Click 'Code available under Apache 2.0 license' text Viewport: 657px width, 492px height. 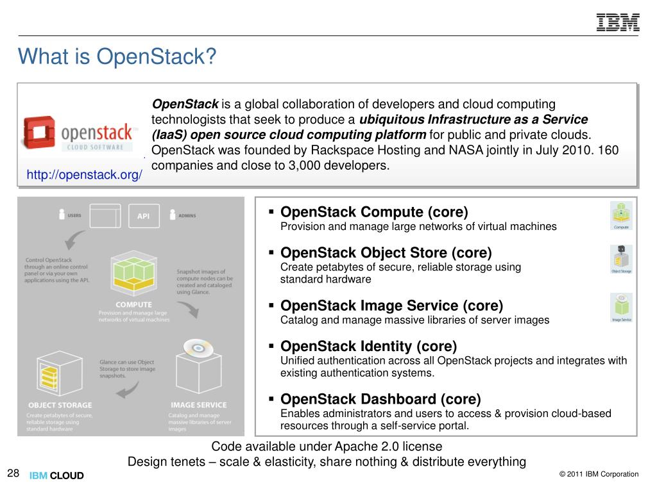(327, 447)
